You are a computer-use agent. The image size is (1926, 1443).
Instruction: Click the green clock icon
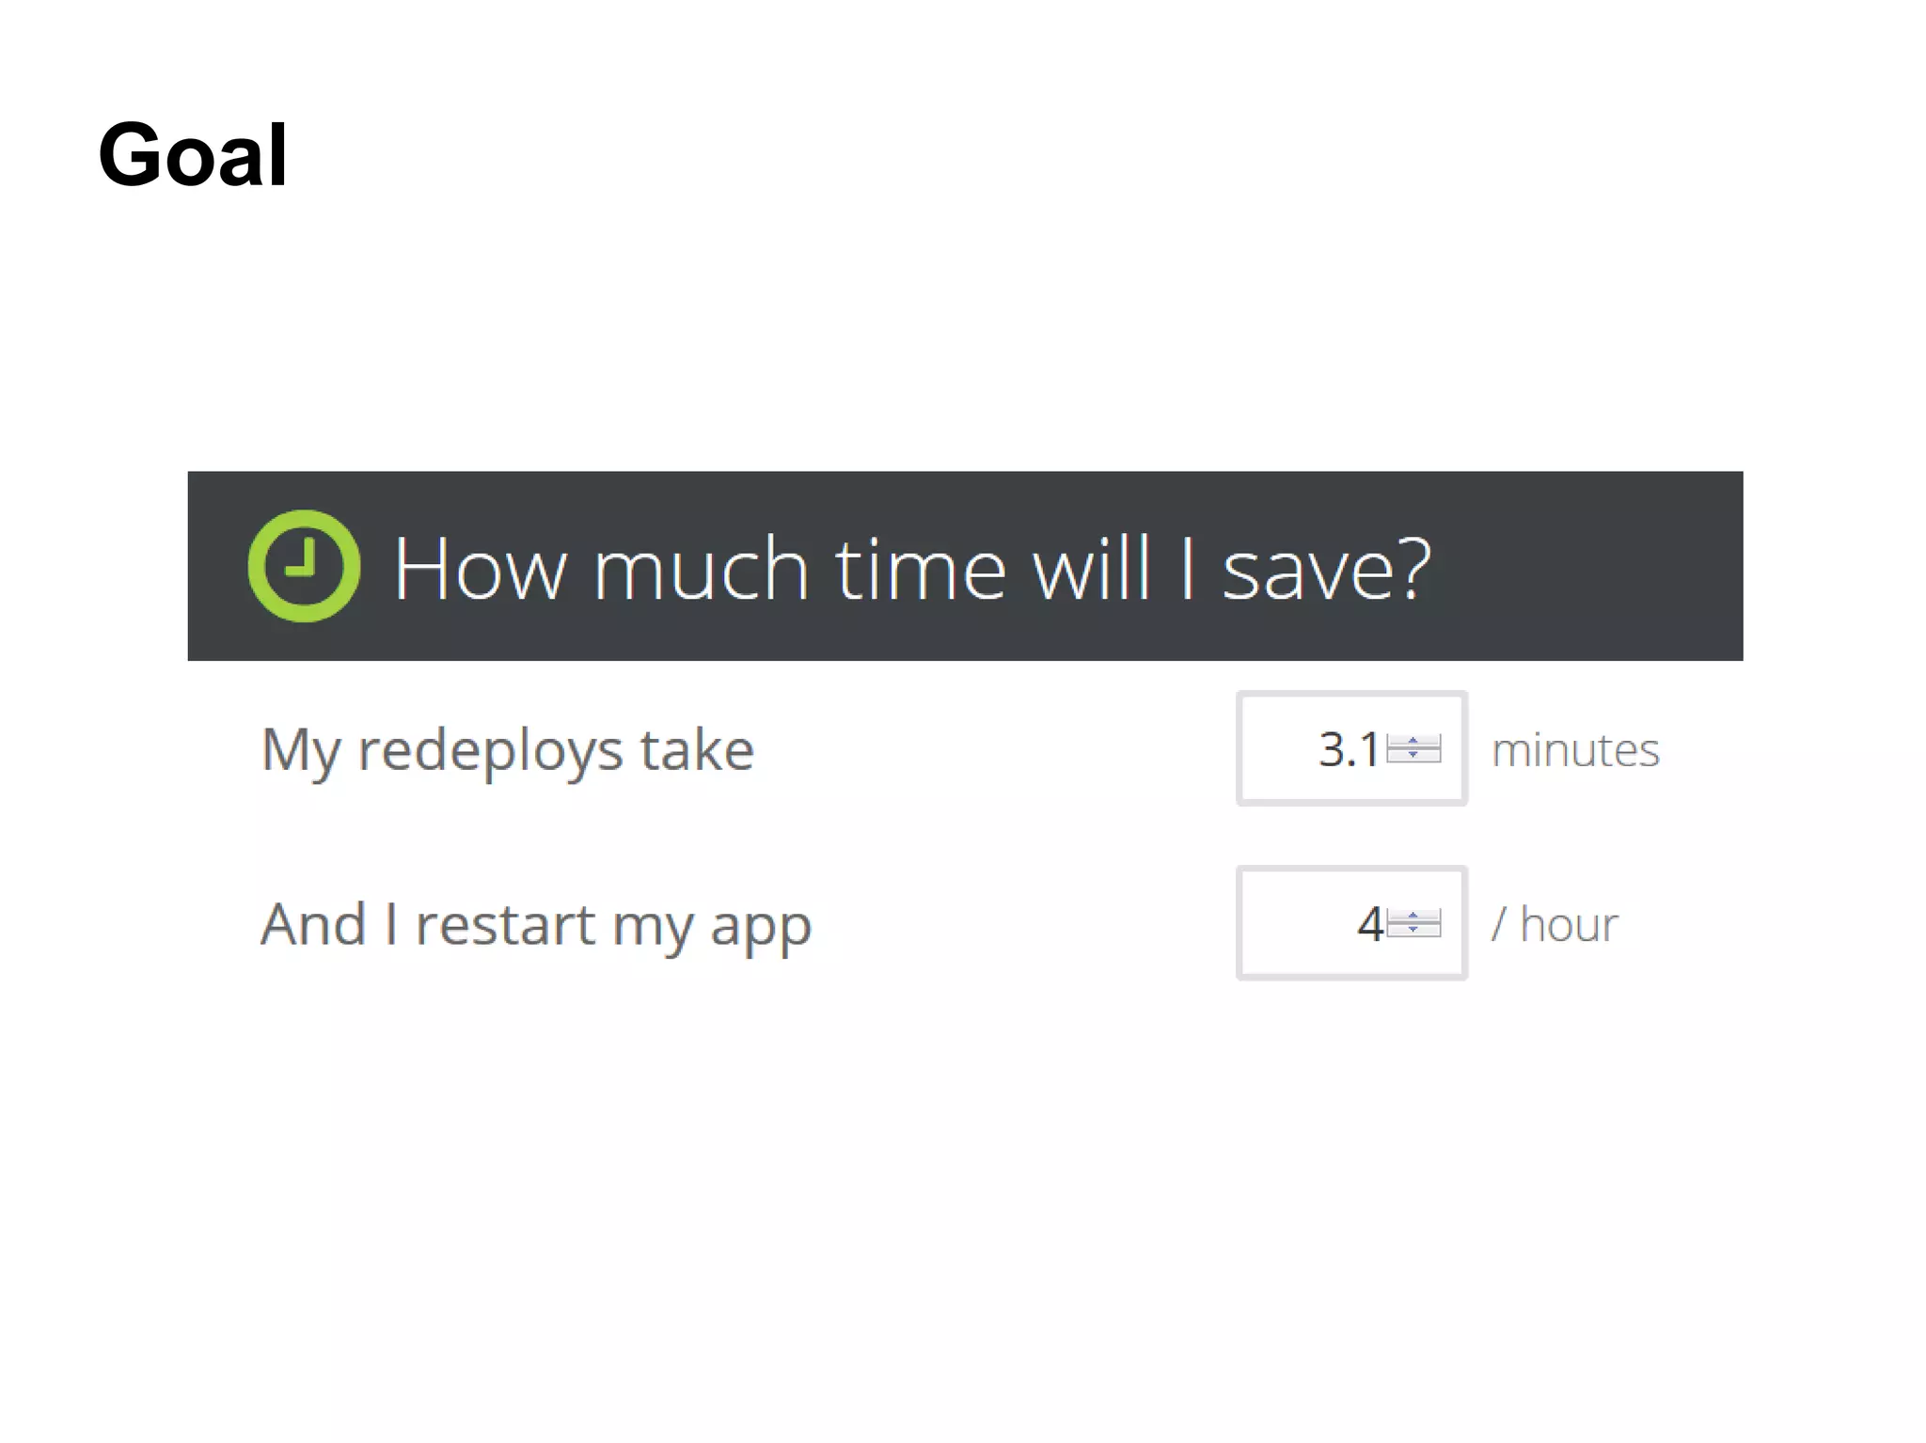click(x=304, y=566)
